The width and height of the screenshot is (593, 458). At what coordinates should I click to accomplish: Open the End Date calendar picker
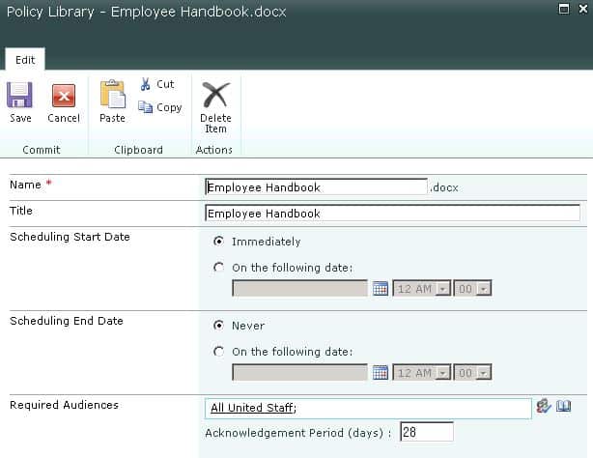[381, 372]
